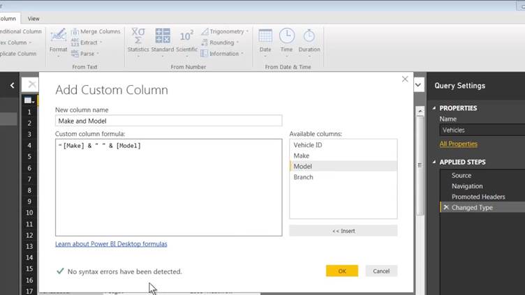
Task: Click the Insert column button
Action: click(x=343, y=231)
